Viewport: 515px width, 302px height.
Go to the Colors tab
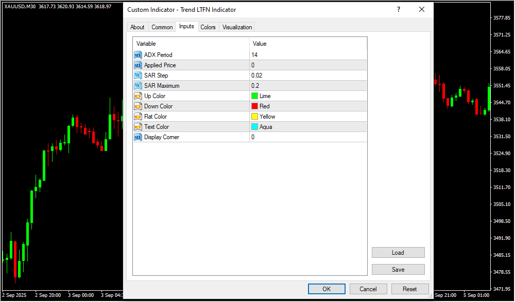[208, 27]
